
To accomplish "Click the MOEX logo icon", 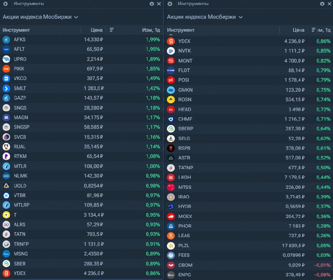I will [171, 216].
